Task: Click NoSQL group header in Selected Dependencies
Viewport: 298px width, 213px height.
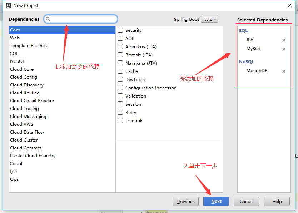Action: click(x=247, y=62)
